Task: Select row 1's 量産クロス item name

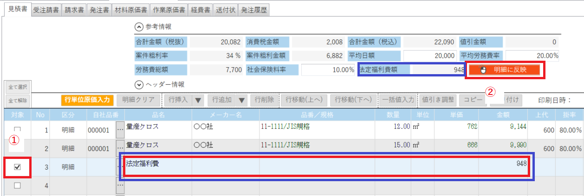Action: click(158, 130)
